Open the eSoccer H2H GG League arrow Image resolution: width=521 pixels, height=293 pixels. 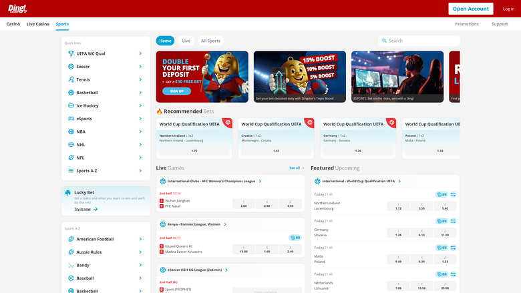[226, 270]
